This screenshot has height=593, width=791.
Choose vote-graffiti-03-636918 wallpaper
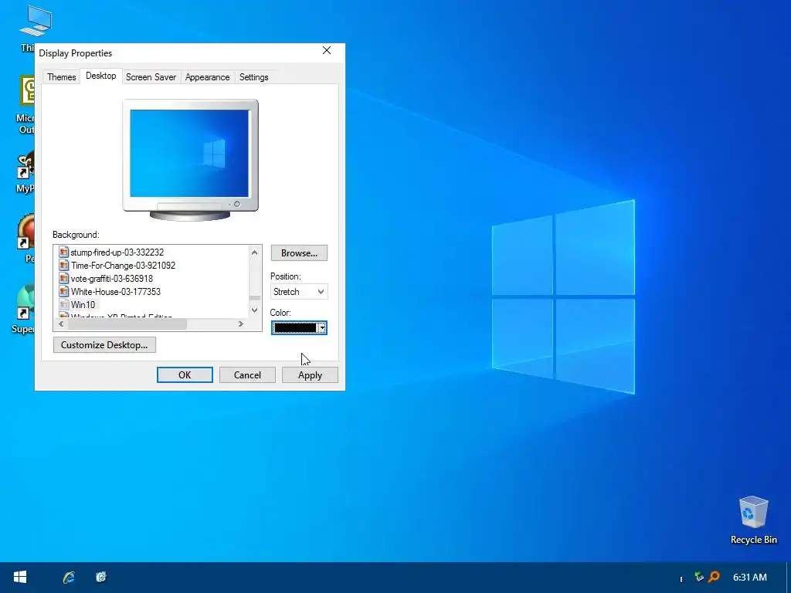pyautogui.click(x=111, y=278)
